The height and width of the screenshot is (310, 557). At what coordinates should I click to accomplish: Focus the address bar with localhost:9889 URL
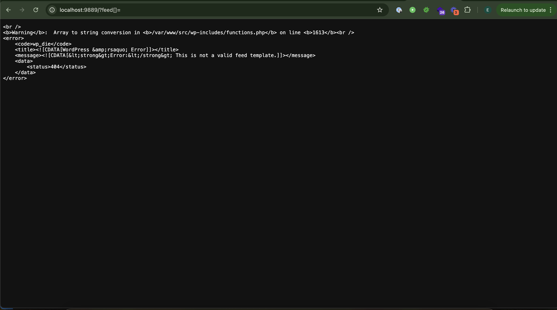click(x=218, y=10)
